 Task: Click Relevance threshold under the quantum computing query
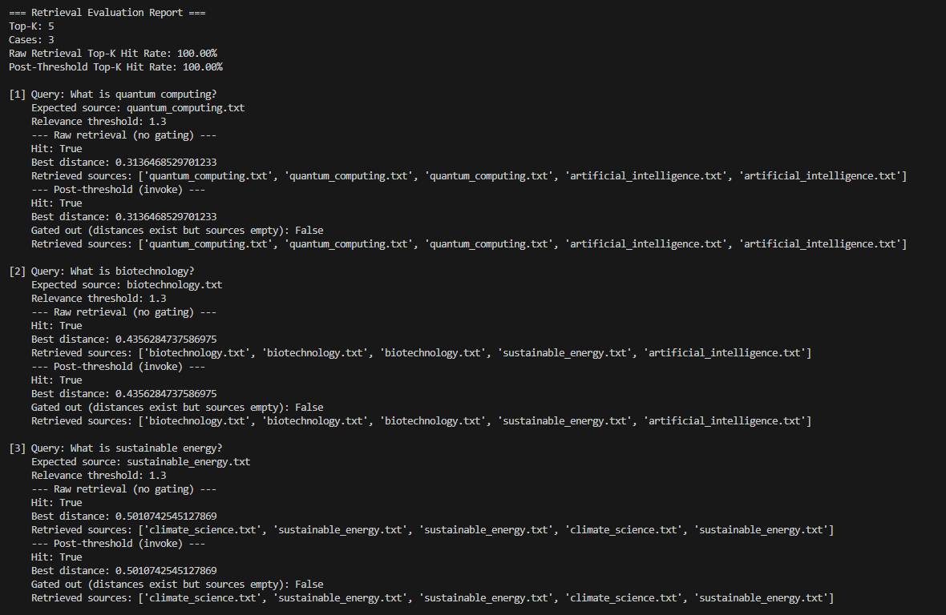click(99, 121)
